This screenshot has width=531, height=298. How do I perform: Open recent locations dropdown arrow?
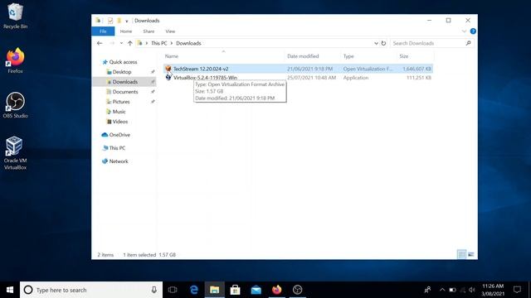click(x=121, y=43)
